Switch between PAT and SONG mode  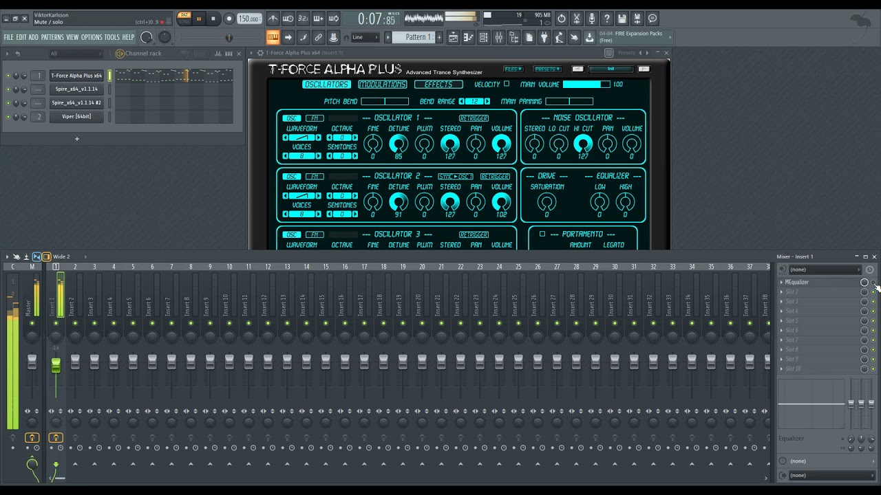click(184, 19)
